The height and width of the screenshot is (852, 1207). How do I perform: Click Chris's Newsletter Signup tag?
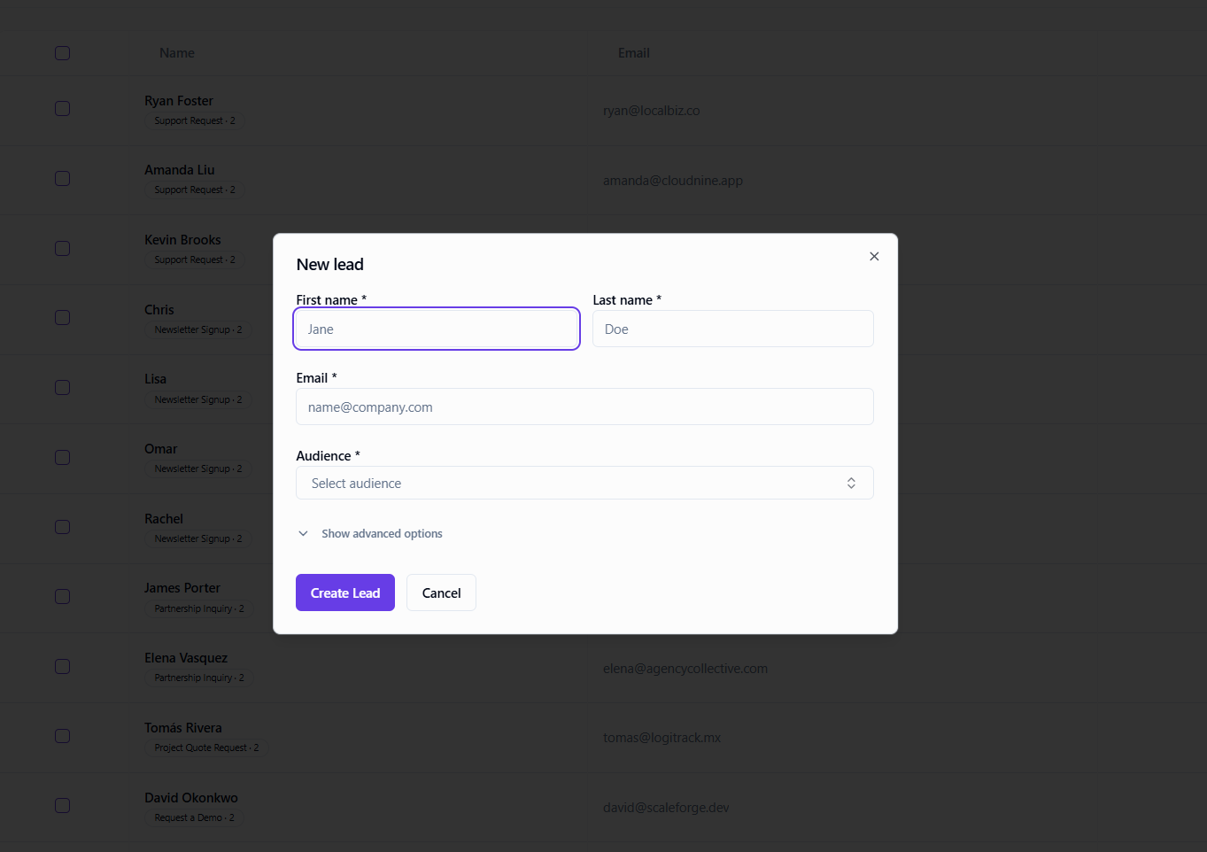tap(198, 329)
